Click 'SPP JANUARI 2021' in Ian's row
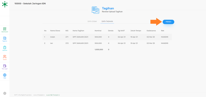The height and width of the screenshot is (97, 206). [80, 43]
